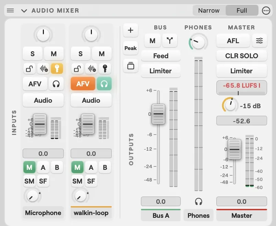Add a new output with plus button
Viewport: 276px width, 226px height.
pyautogui.click(x=130, y=30)
